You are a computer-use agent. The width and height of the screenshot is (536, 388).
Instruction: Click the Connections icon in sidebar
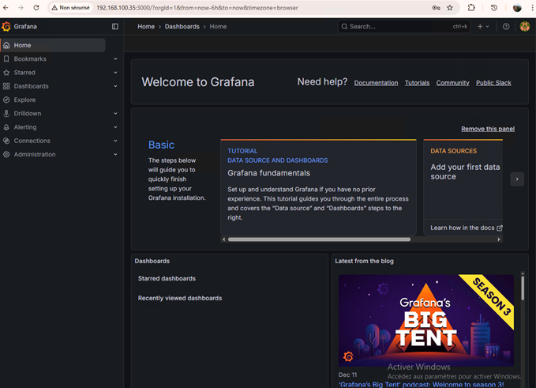pos(6,141)
